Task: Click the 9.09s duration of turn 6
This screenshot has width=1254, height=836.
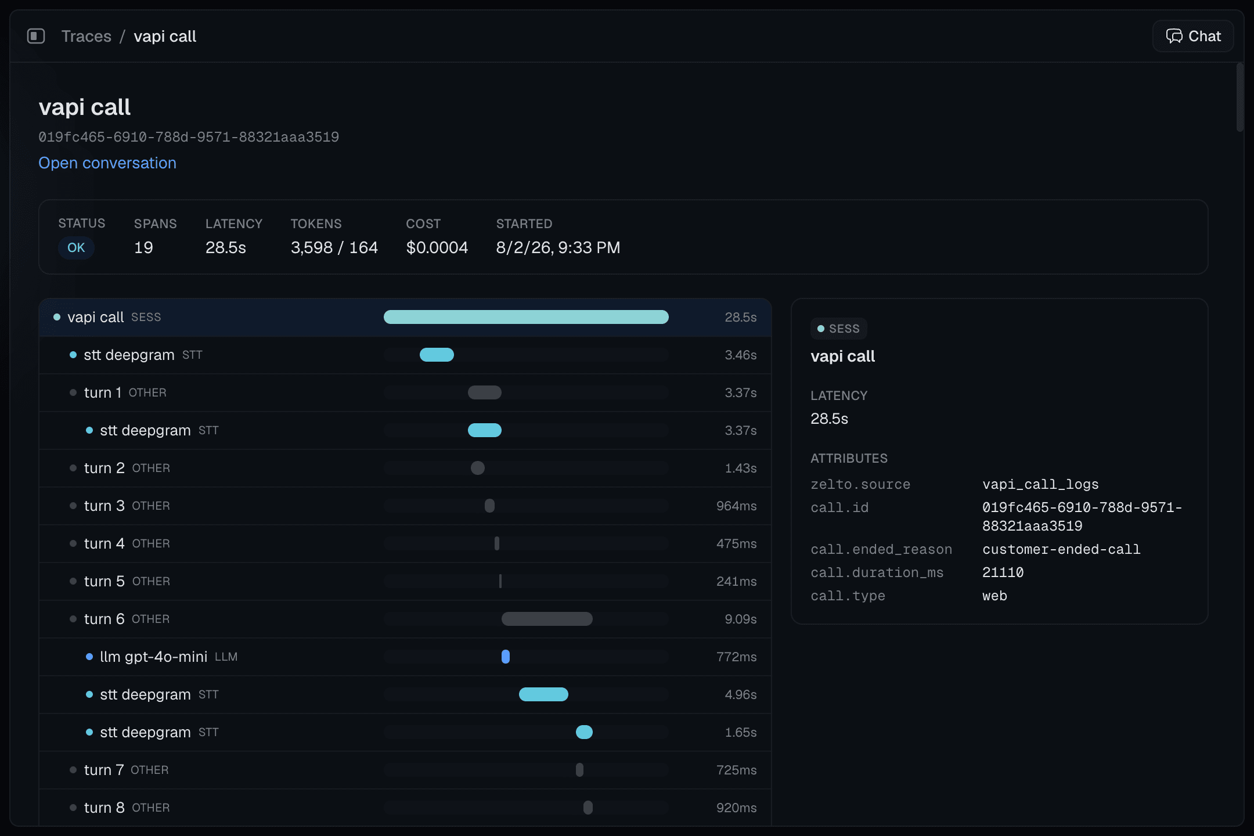Action: [741, 619]
